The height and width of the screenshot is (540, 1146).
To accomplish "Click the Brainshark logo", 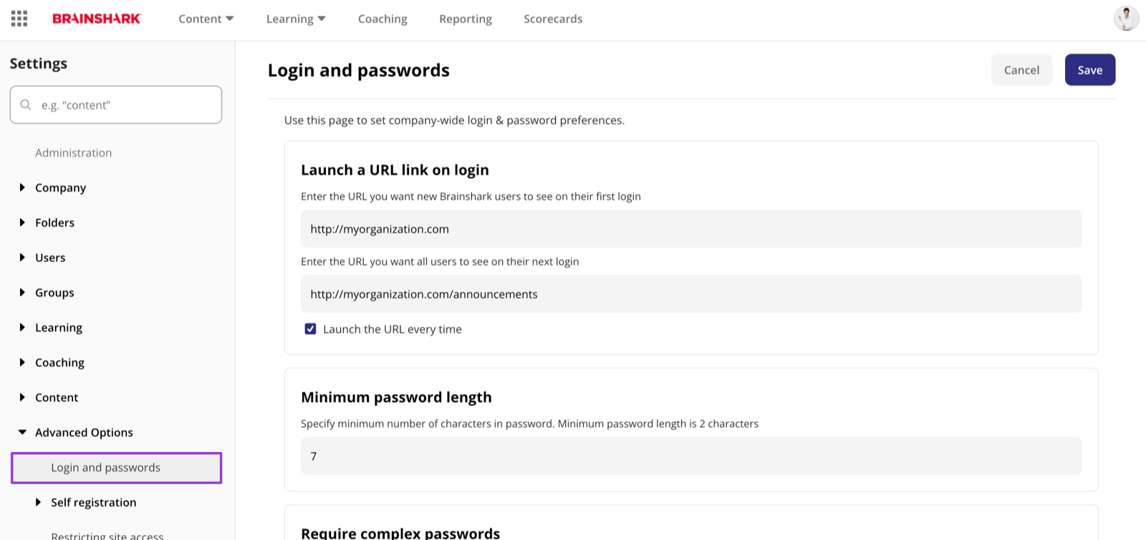I will tap(97, 19).
